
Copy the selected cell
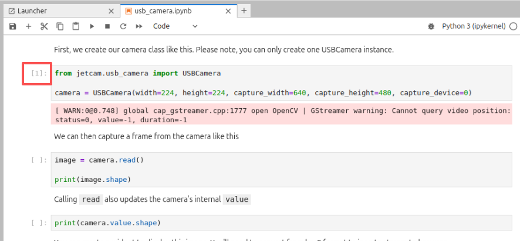coord(60,26)
